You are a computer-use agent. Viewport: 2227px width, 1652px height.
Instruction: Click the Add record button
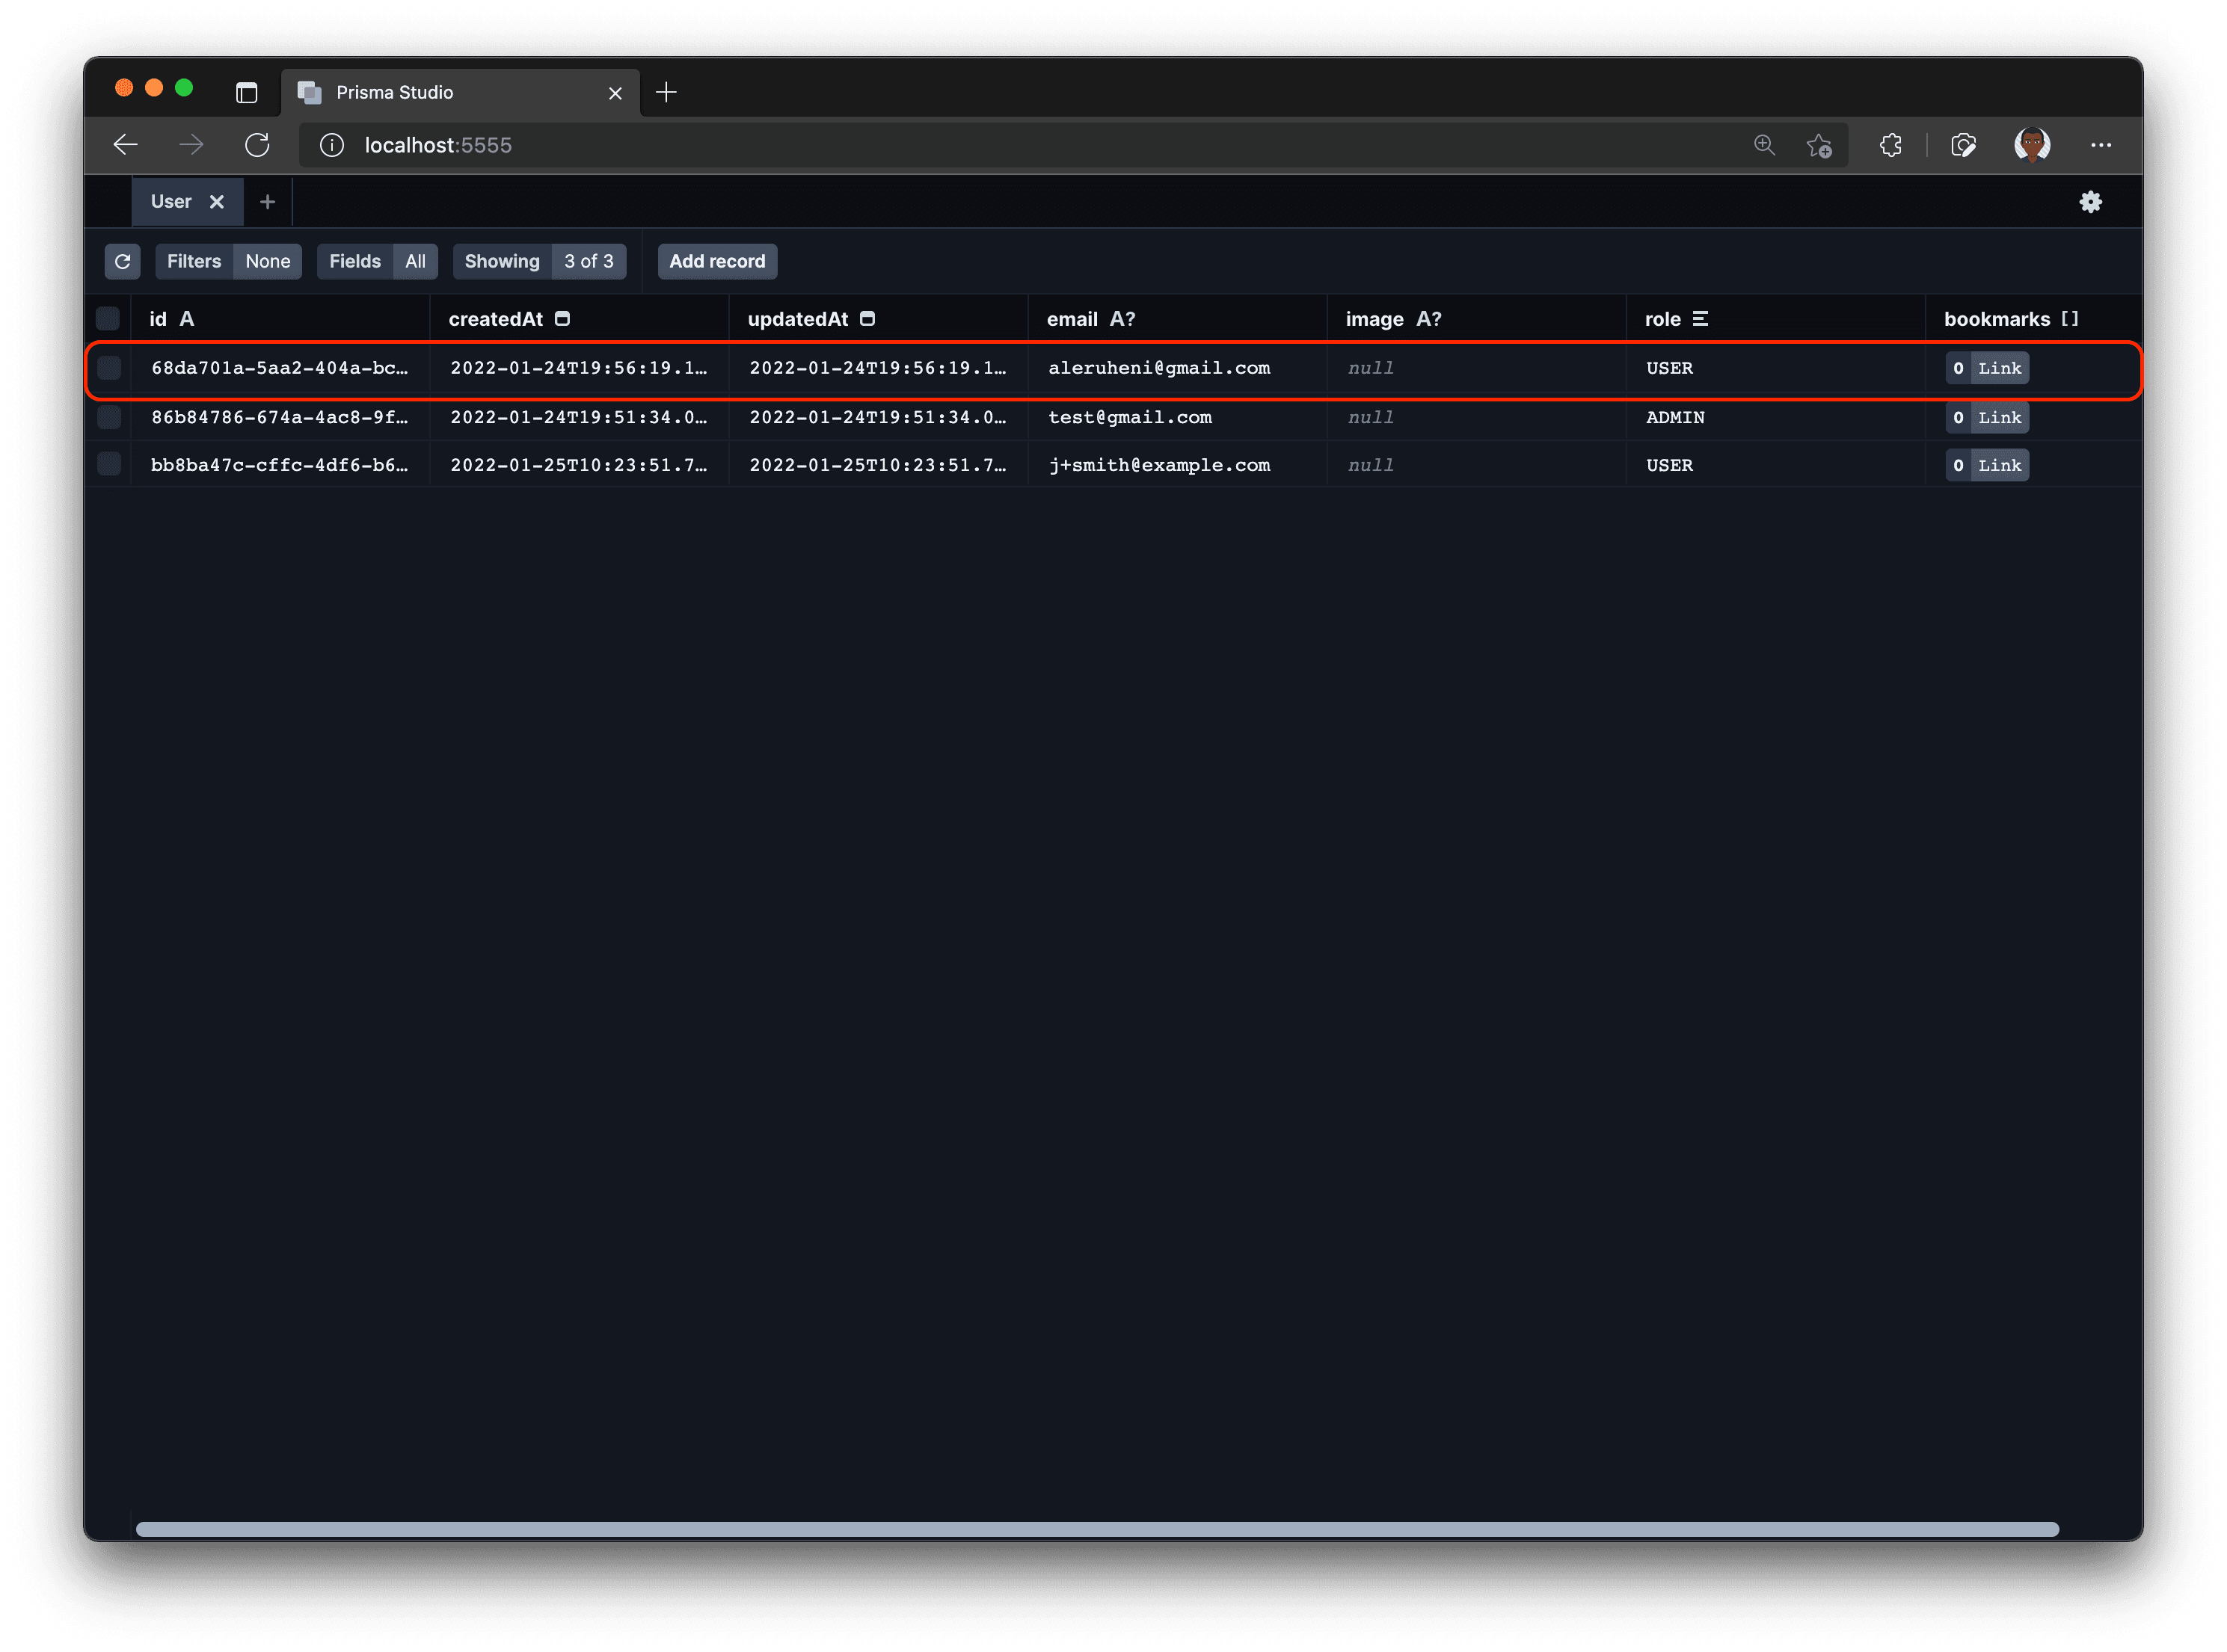point(716,261)
